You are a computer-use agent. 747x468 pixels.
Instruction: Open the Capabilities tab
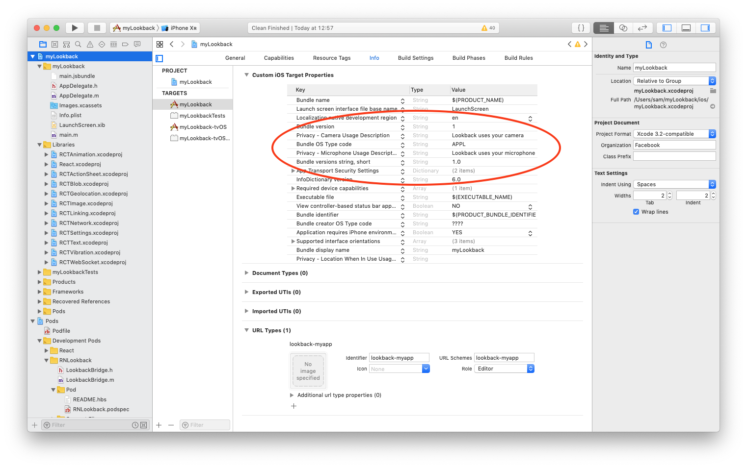point(279,58)
